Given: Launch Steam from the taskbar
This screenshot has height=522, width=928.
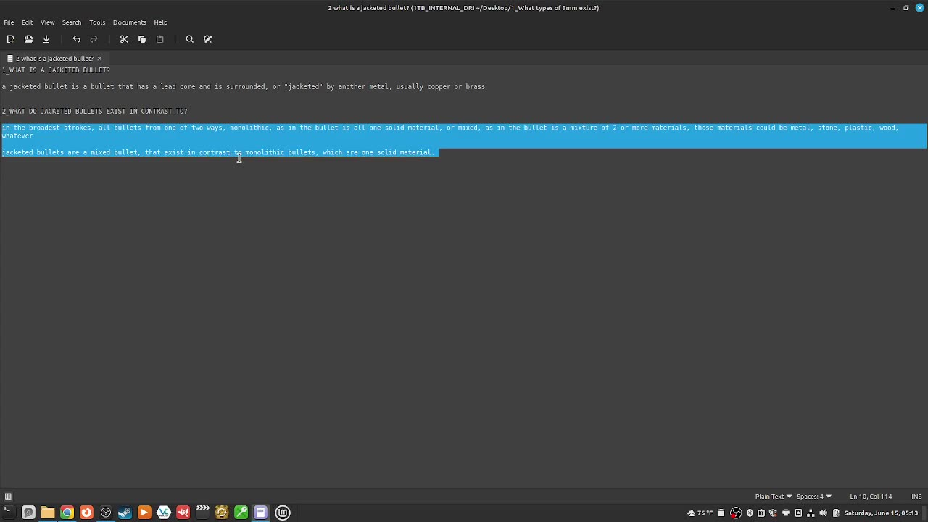Looking at the screenshot, I should (125, 513).
